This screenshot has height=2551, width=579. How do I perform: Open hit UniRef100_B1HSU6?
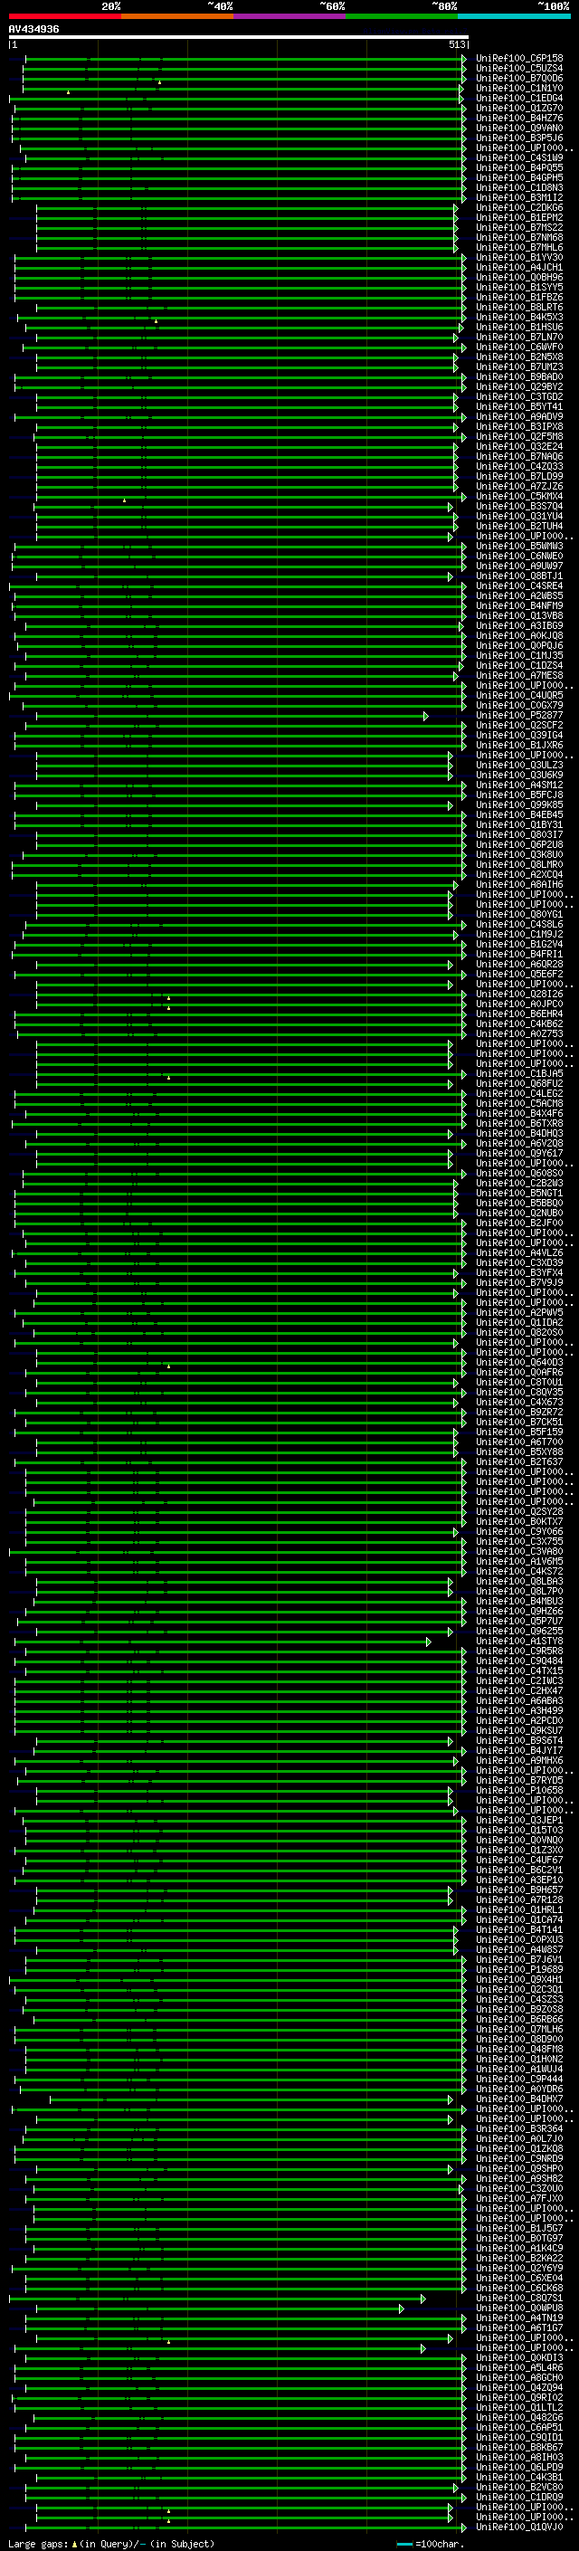point(519,327)
